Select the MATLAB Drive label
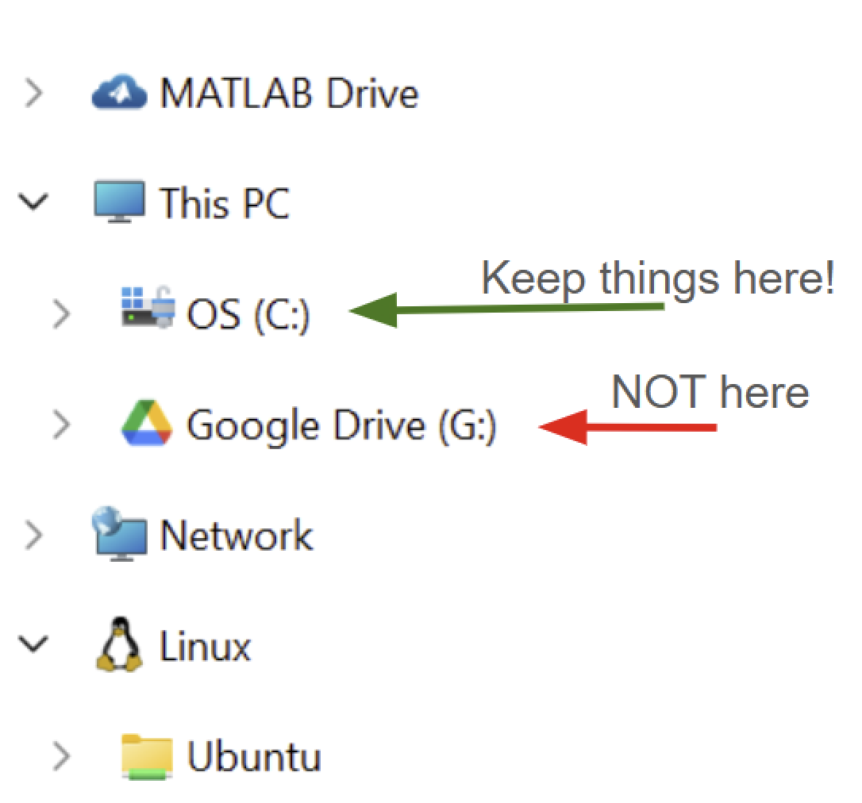This screenshot has height=803, width=862. coord(289,94)
